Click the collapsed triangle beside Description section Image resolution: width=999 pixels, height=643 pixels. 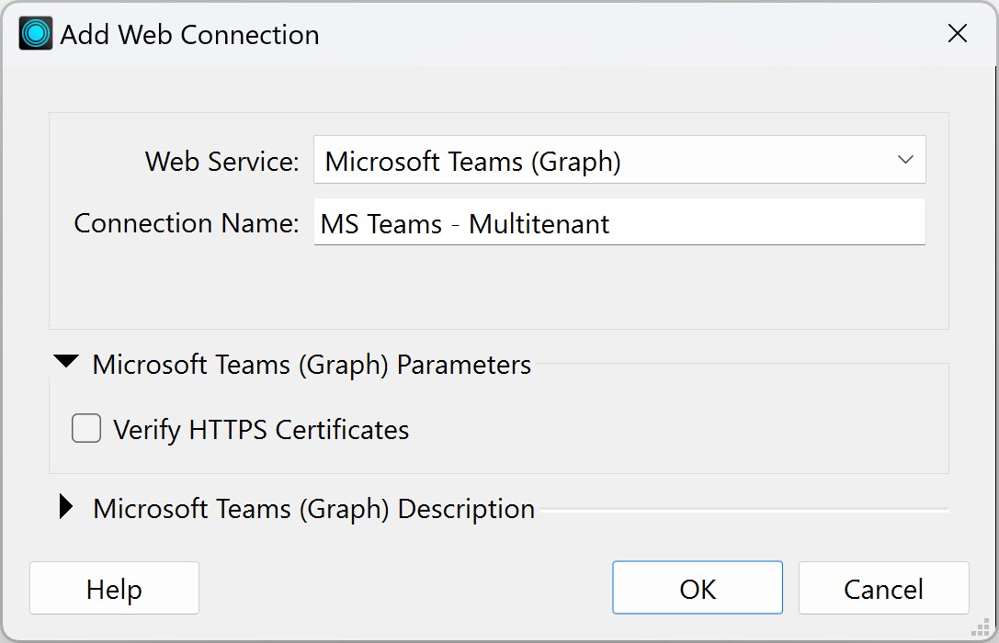coord(64,506)
